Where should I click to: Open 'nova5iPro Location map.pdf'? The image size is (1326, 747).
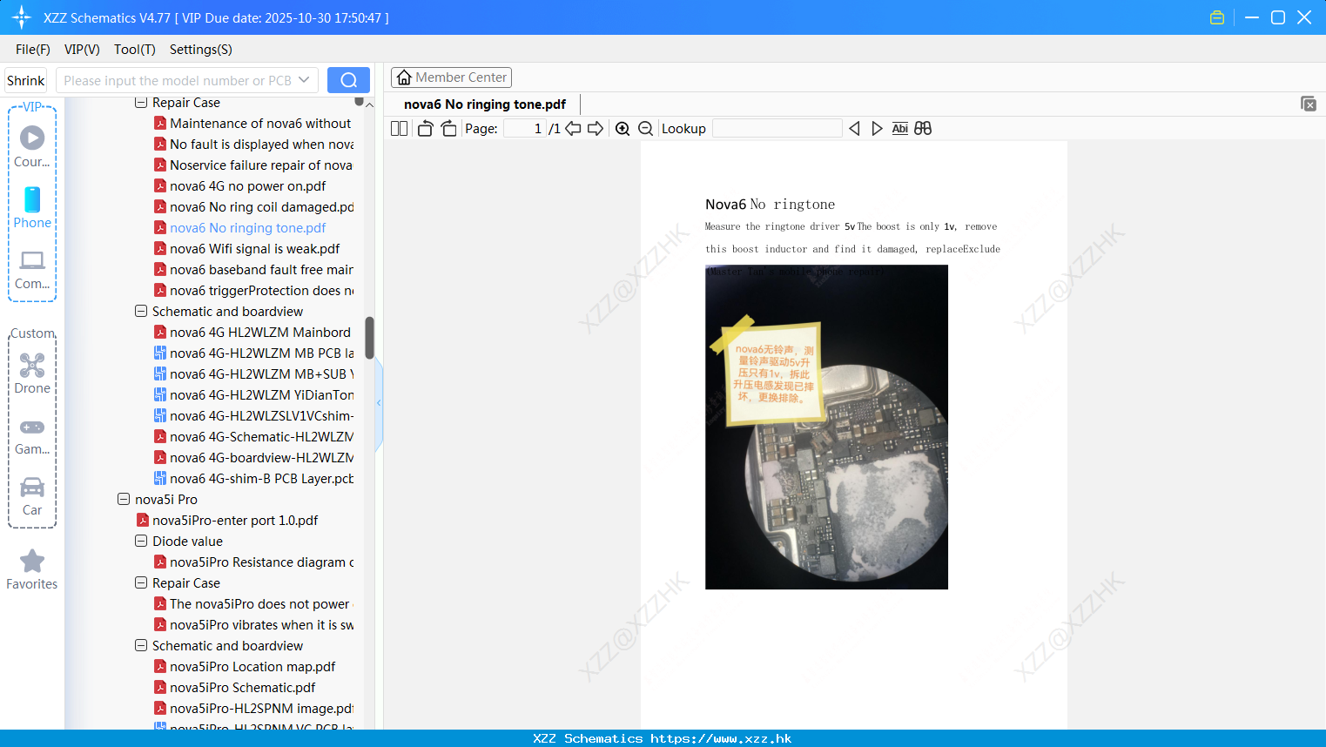click(x=245, y=667)
